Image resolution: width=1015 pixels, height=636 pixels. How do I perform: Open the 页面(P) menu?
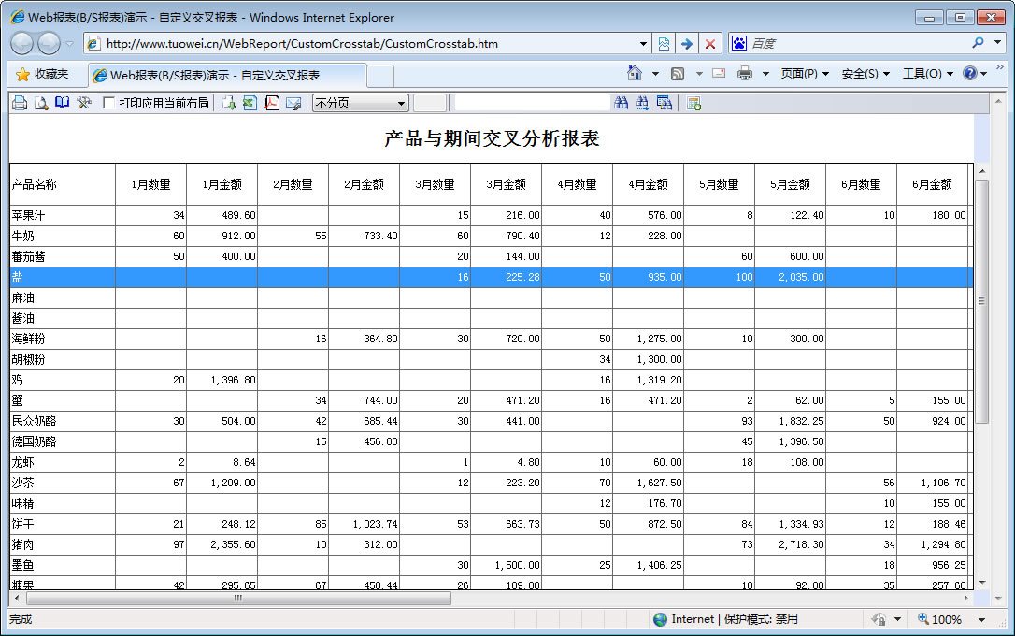pos(805,74)
